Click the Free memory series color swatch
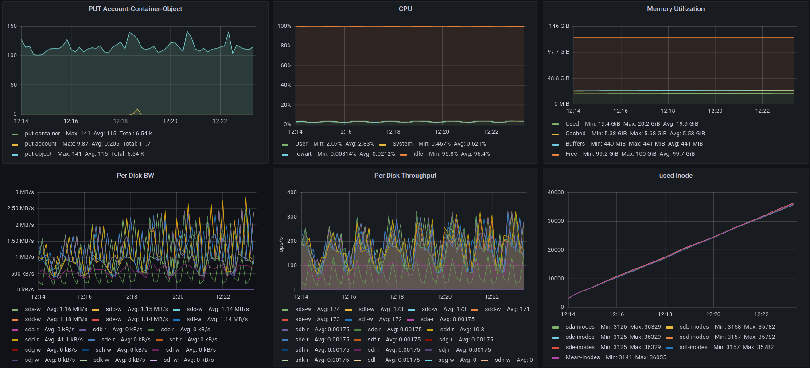The height and width of the screenshot is (368, 810). 555,154
